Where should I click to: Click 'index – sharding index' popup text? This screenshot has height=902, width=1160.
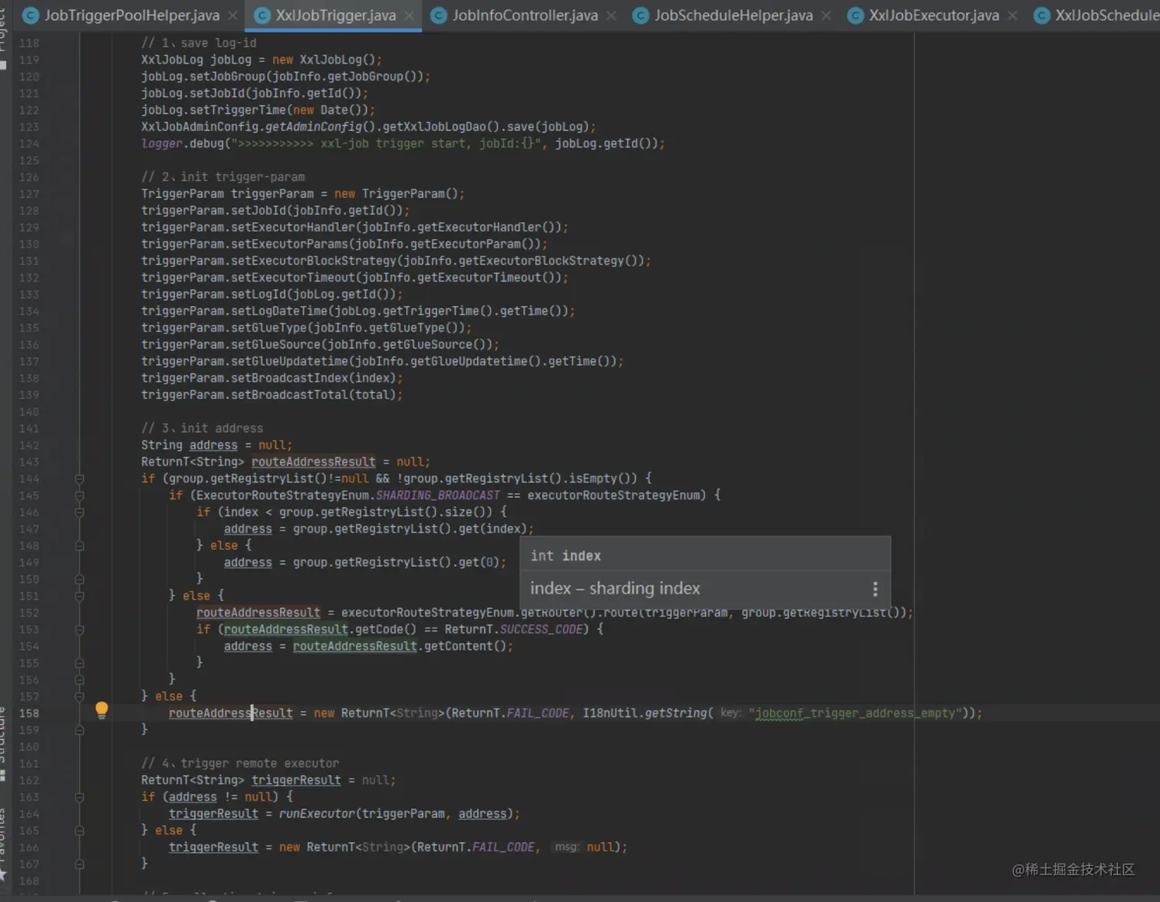click(x=615, y=588)
